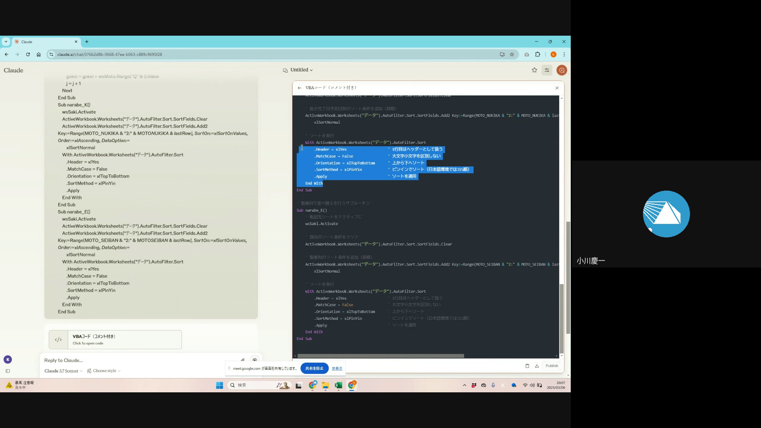Attach a file with paperclip icon
The width and height of the screenshot is (761, 428).
click(x=243, y=360)
